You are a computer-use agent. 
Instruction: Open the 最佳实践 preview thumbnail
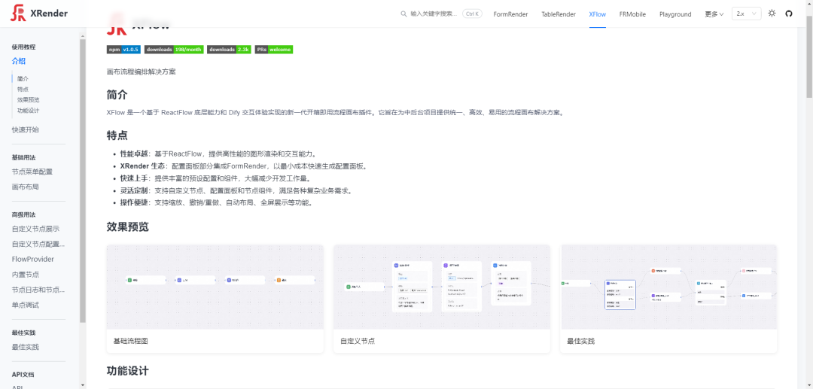pyautogui.click(x=668, y=287)
